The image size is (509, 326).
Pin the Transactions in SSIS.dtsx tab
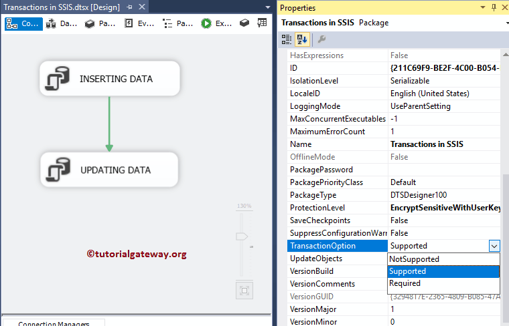(129, 7)
